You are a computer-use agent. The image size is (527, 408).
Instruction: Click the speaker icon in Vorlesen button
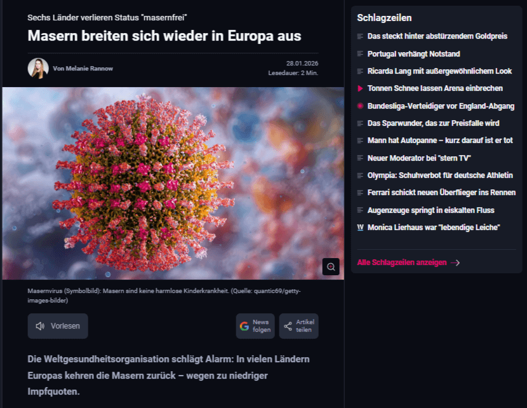click(40, 326)
